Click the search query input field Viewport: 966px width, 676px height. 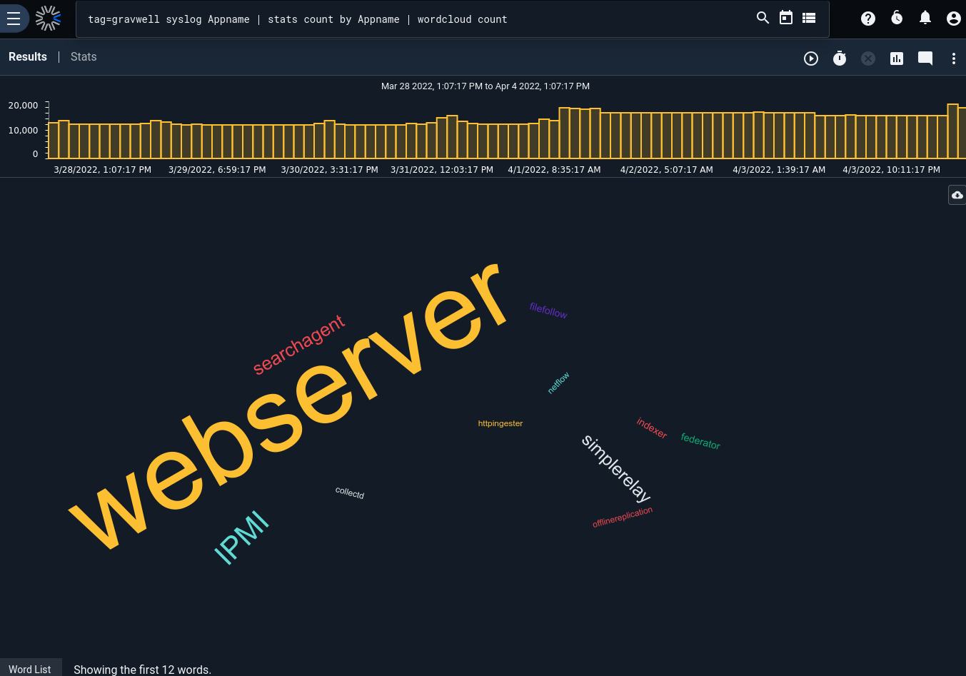pos(414,19)
